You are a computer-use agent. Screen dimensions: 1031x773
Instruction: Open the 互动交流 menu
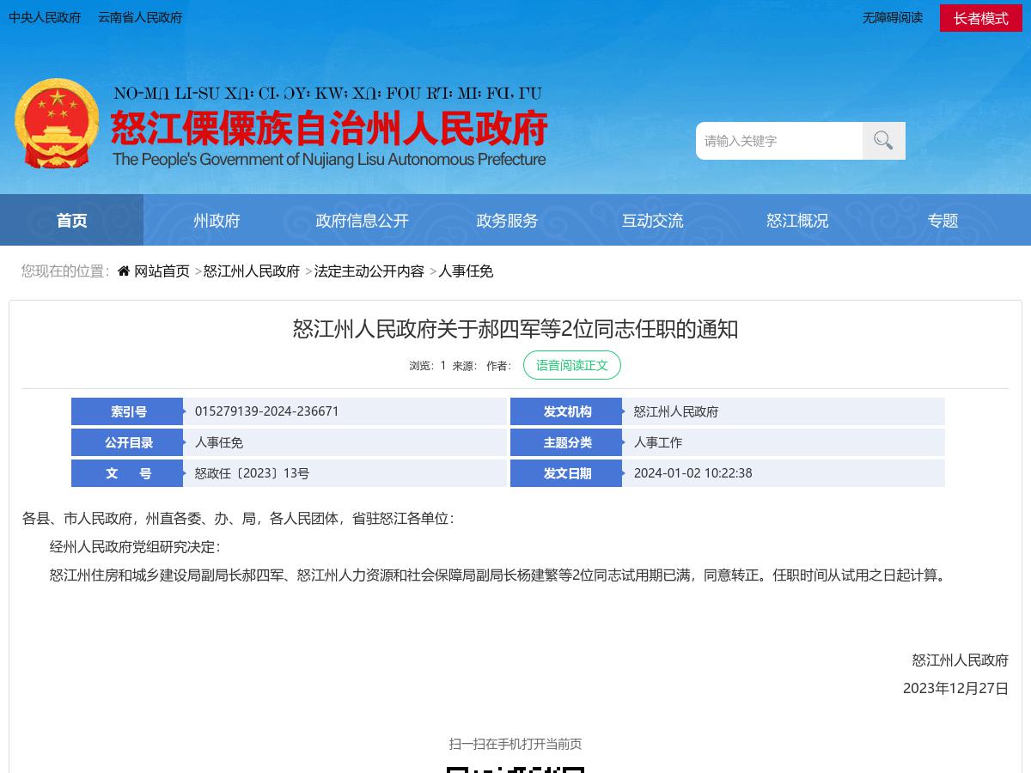point(652,220)
